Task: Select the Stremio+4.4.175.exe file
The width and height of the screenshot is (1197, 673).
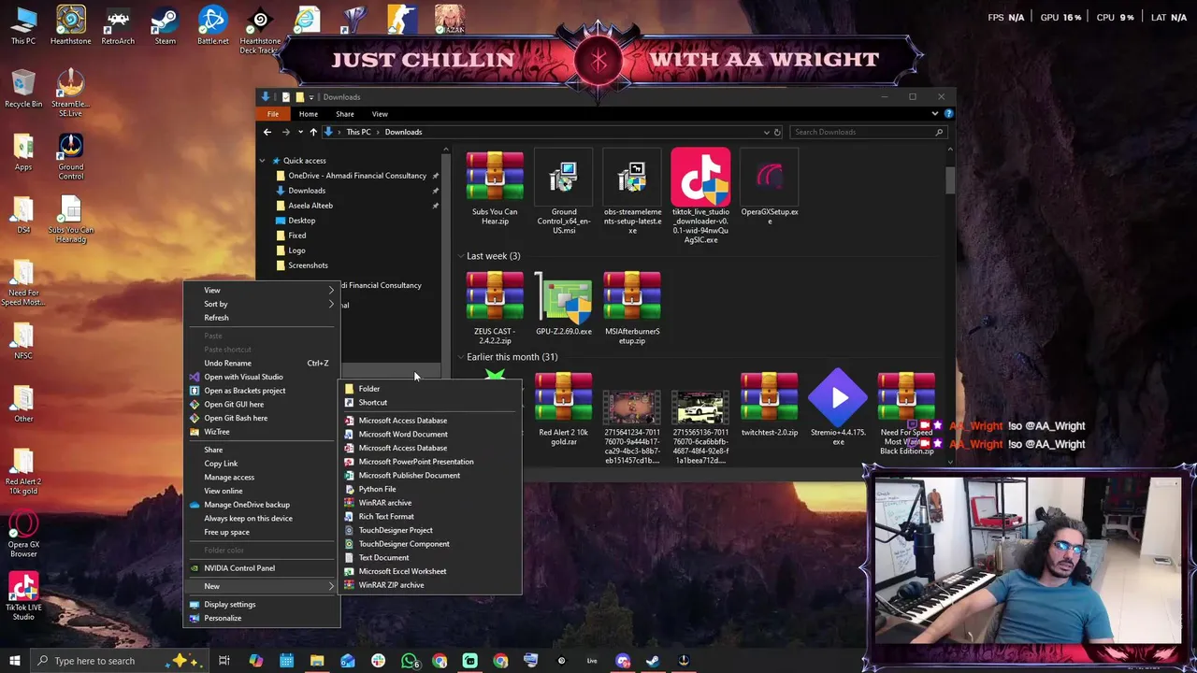Action: pyautogui.click(x=838, y=408)
